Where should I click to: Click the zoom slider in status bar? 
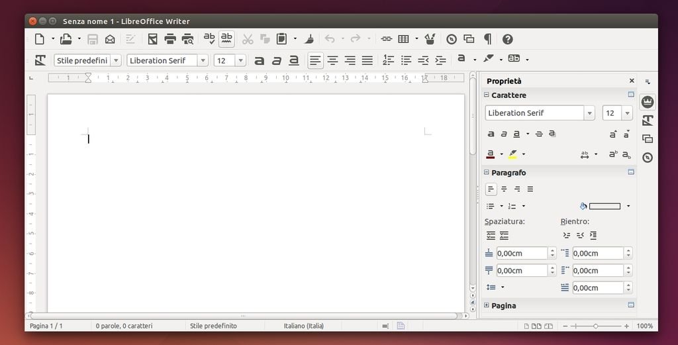595,326
